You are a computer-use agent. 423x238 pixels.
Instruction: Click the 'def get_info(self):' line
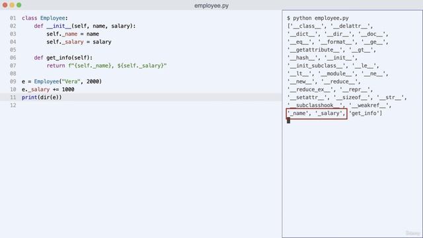coord(63,58)
